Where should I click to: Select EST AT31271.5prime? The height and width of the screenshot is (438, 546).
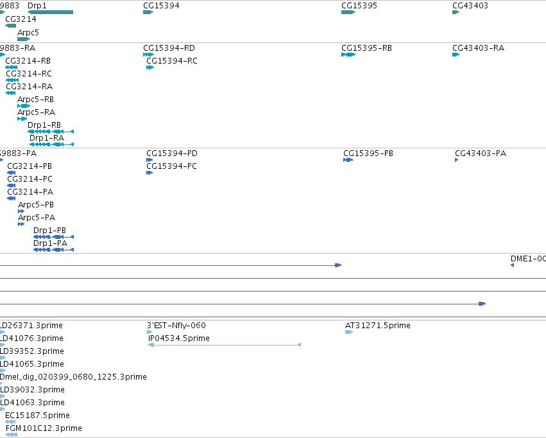pyautogui.click(x=378, y=326)
